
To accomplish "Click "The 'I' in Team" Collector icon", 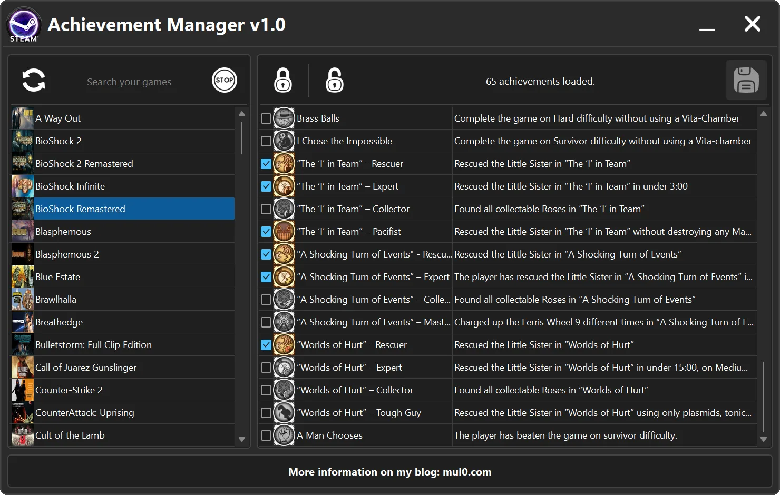I will [284, 209].
